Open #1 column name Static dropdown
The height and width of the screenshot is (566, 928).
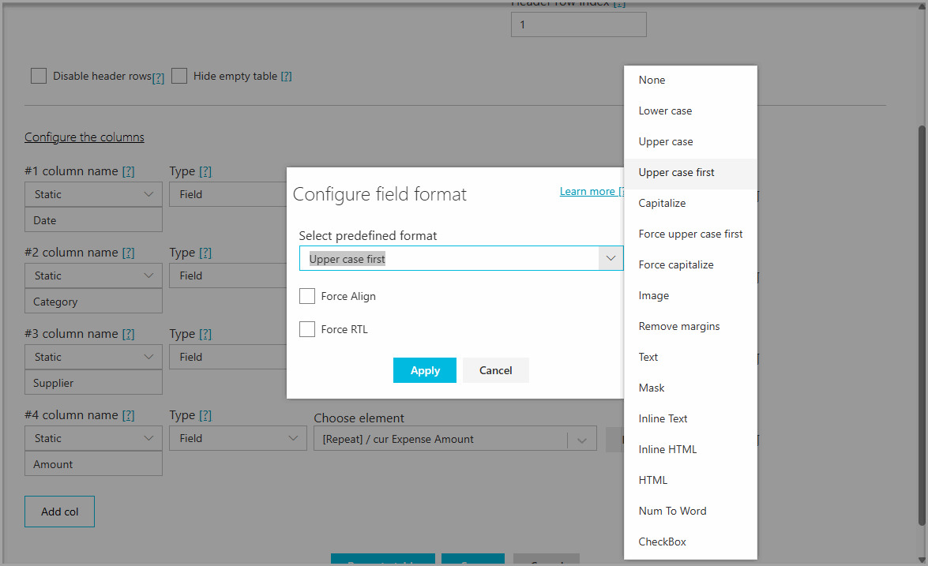(x=93, y=194)
